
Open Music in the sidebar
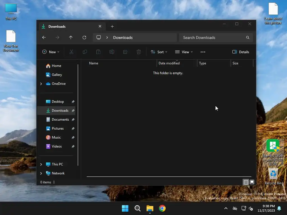[56, 137]
